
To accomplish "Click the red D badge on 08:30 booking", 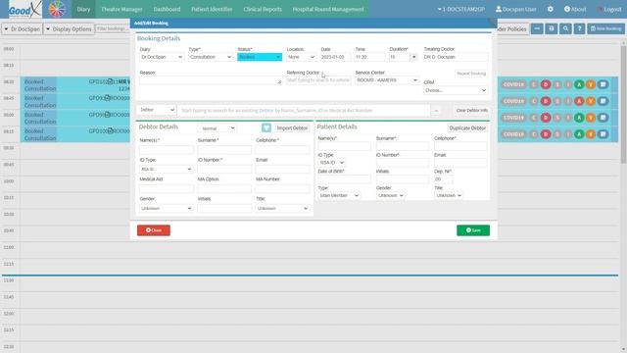I will pyautogui.click(x=546, y=84).
